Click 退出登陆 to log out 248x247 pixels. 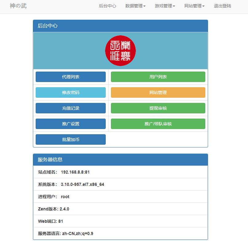click(222, 6)
